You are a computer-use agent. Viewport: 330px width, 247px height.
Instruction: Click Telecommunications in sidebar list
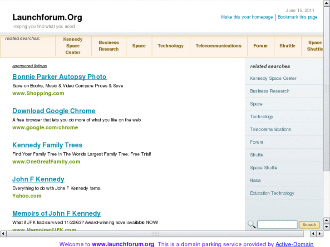coord(271,129)
